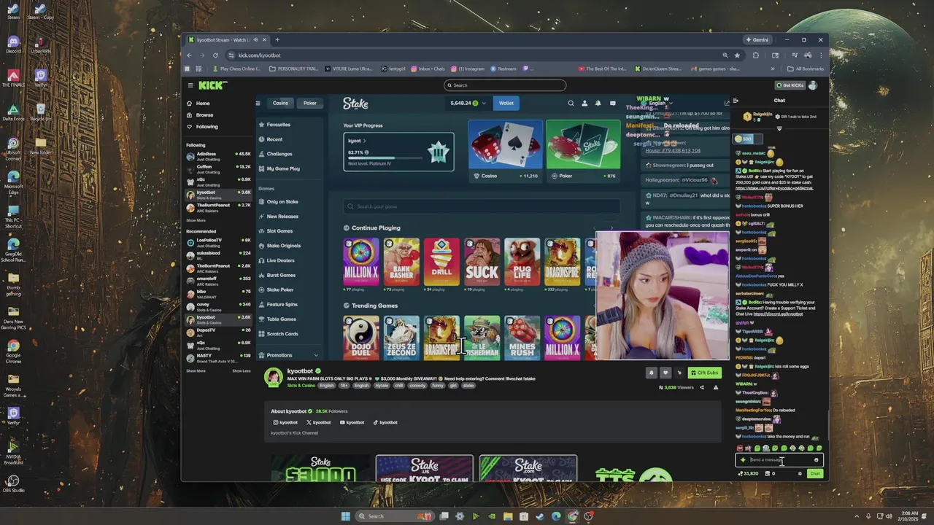Reload the page in Chrome
This screenshot has height=525, width=934.
[x=215, y=55]
